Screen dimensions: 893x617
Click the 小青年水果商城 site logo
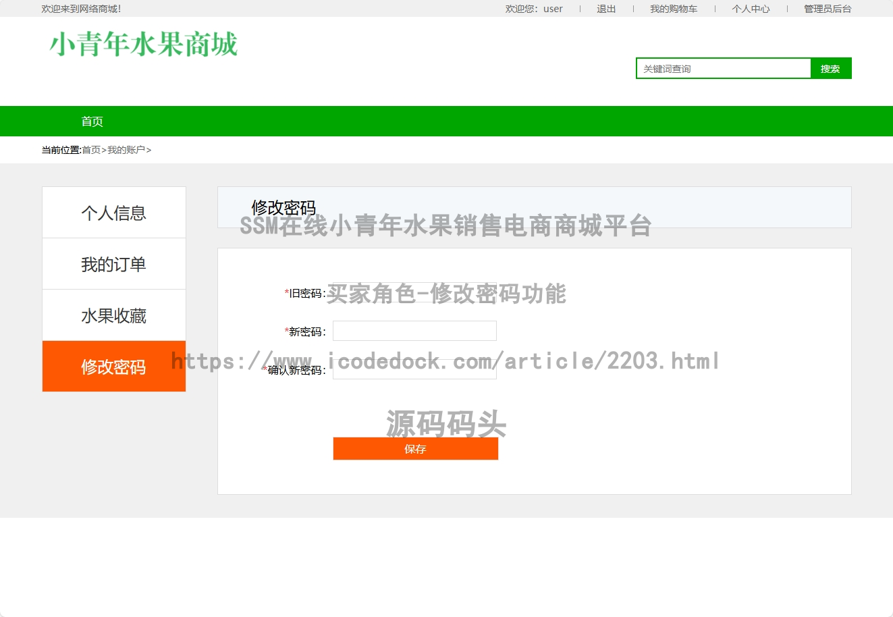pyautogui.click(x=144, y=45)
